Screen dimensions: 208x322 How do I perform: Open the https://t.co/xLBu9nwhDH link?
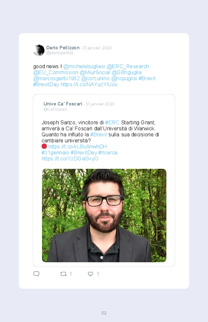pos(78,146)
